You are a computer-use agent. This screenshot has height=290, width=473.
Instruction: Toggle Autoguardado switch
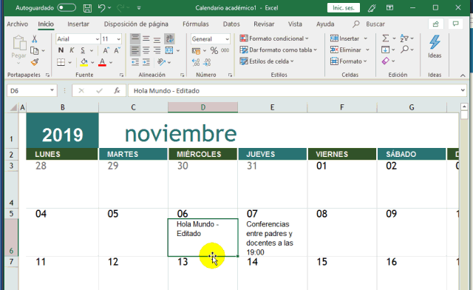pos(67,8)
